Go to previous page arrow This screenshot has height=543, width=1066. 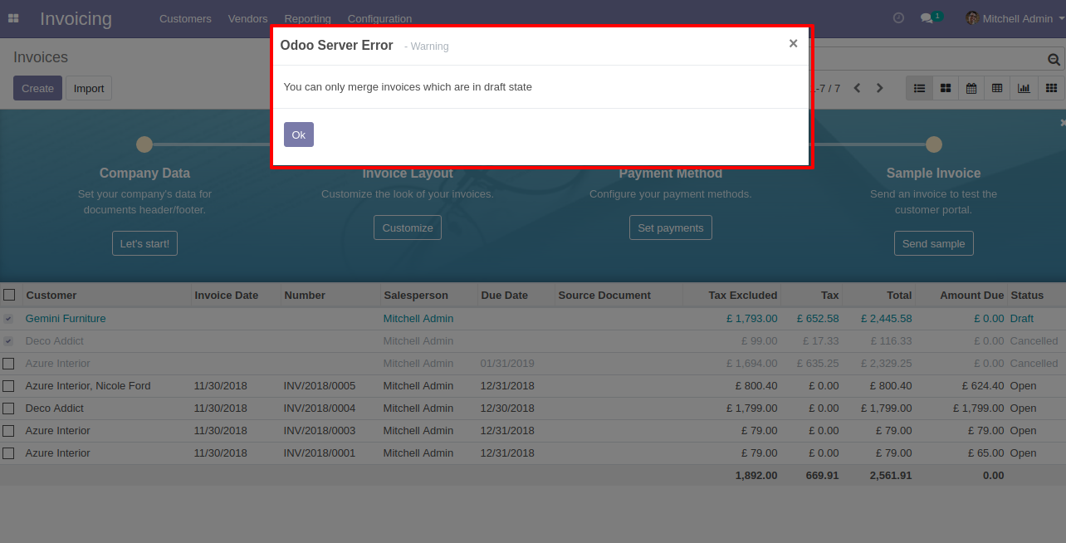pyautogui.click(x=858, y=88)
